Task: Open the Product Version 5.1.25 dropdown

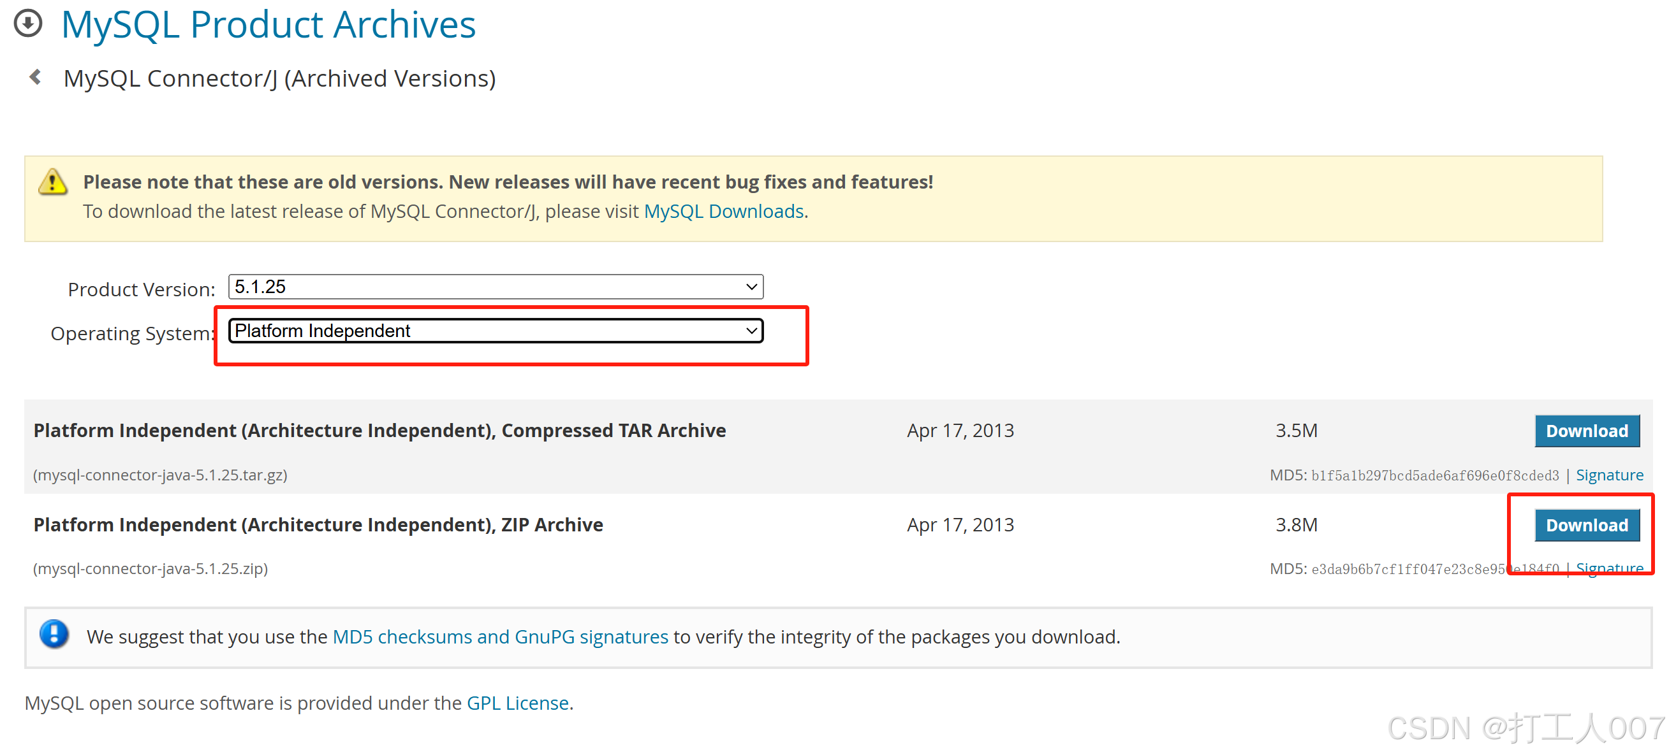Action: click(x=495, y=287)
